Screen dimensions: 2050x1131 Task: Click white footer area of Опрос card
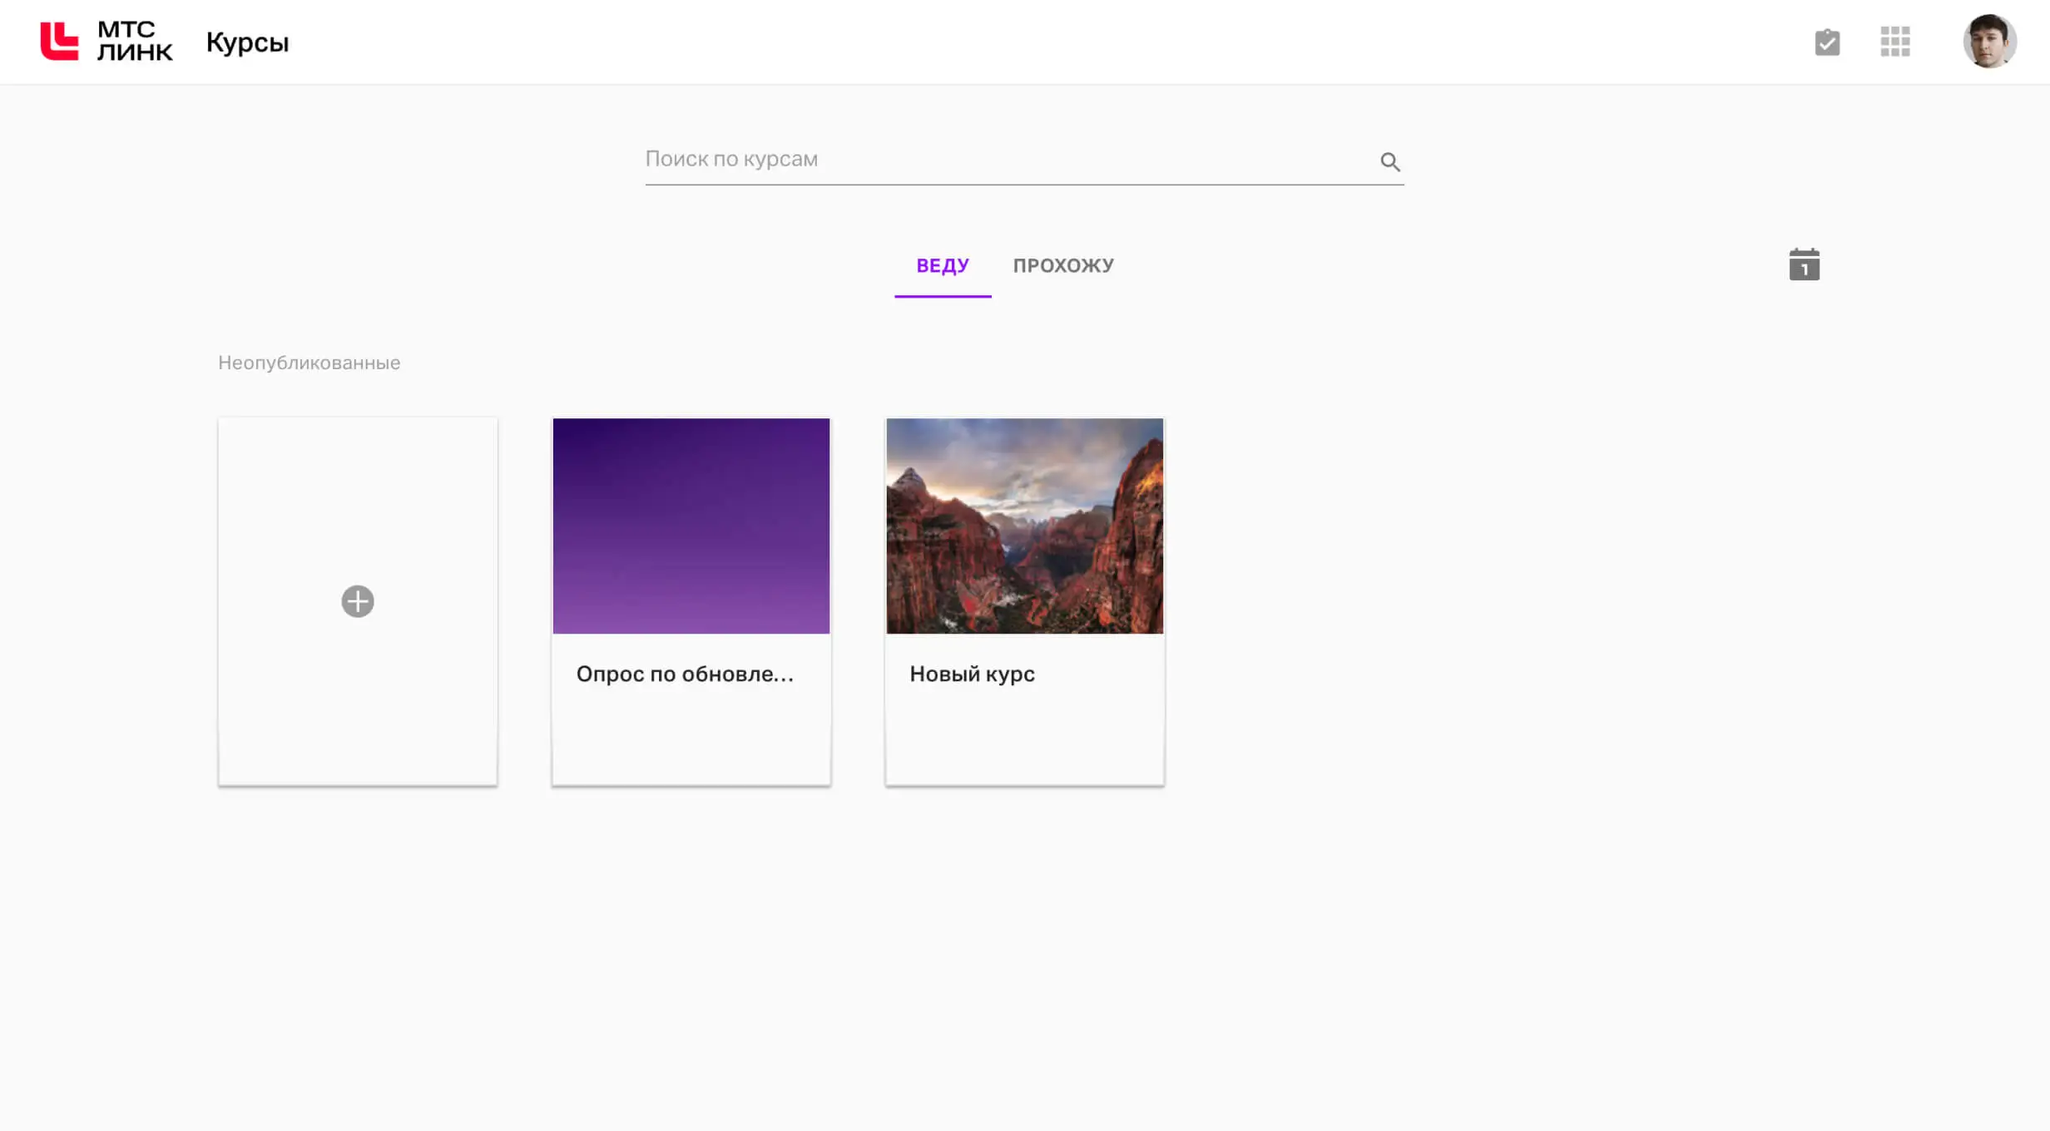pyautogui.click(x=691, y=740)
